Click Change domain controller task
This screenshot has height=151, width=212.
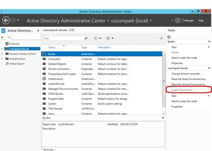(186, 74)
